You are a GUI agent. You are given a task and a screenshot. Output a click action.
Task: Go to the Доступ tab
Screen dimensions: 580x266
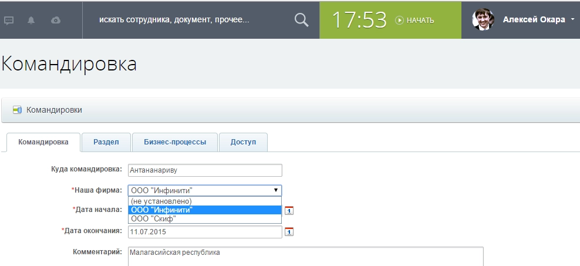tap(243, 142)
